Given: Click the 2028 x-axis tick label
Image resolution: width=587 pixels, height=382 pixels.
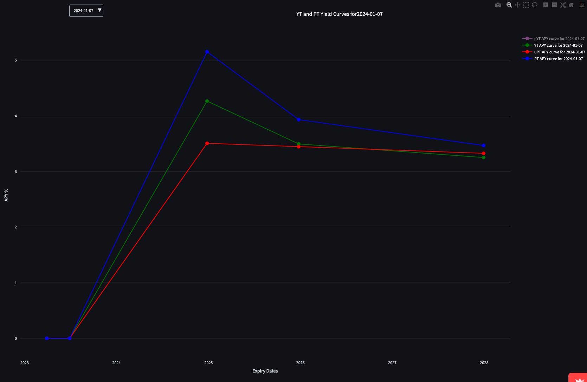Looking at the screenshot, I should click(x=484, y=363).
